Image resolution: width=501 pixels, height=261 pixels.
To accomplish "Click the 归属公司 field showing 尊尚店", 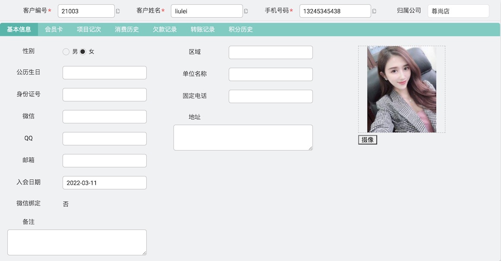I will coord(459,11).
